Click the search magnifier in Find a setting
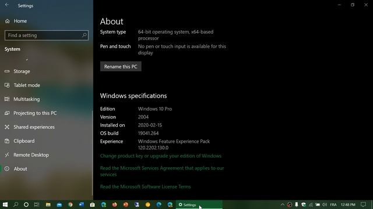Screen dimensions: 373x209 tap(84, 35)
